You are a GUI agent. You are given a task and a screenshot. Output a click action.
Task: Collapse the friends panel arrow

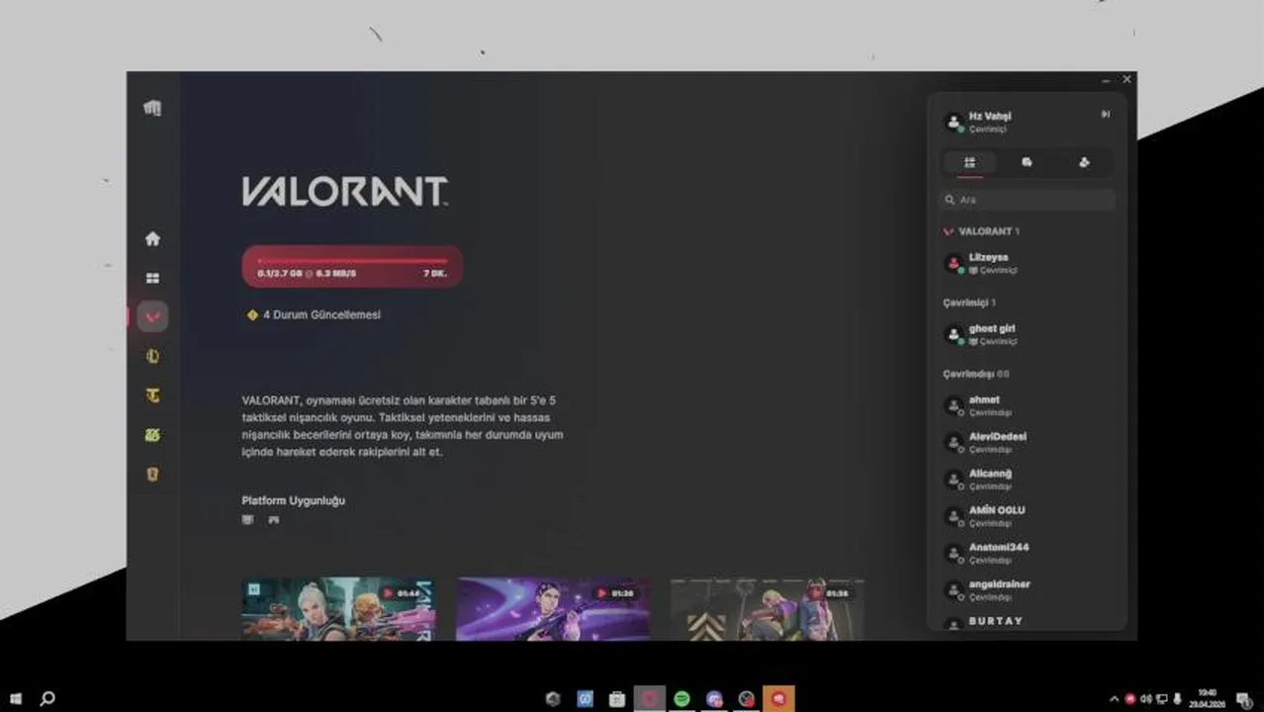[x=1106, y=115]
